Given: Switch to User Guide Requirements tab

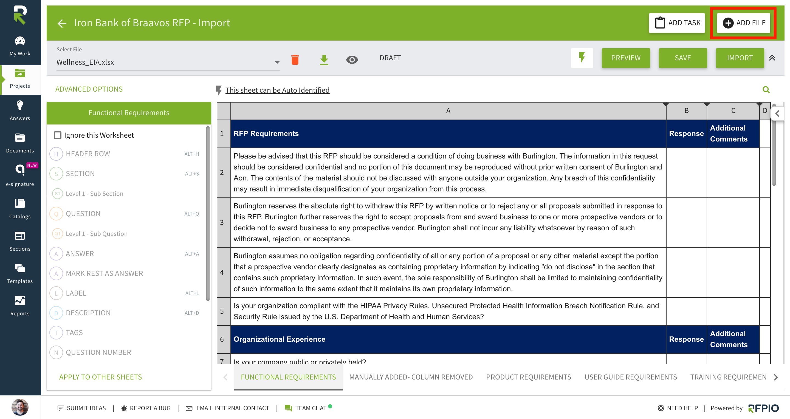Looking at the screenshot, I should pos(631,377).
